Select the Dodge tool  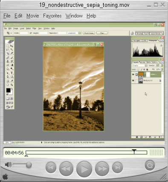pos(12,69)
